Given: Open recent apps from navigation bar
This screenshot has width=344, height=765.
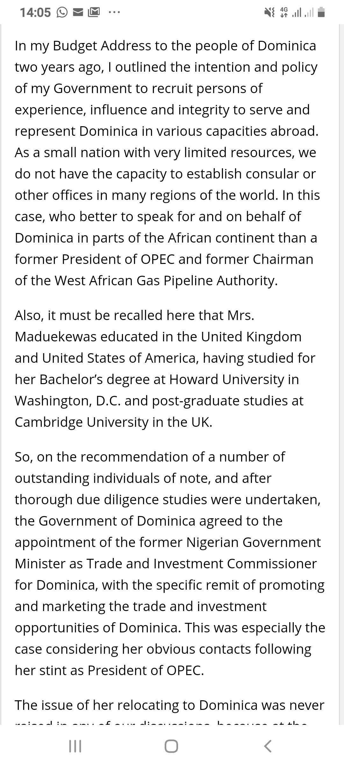Looking at the screenshot, I should point(75,746).
